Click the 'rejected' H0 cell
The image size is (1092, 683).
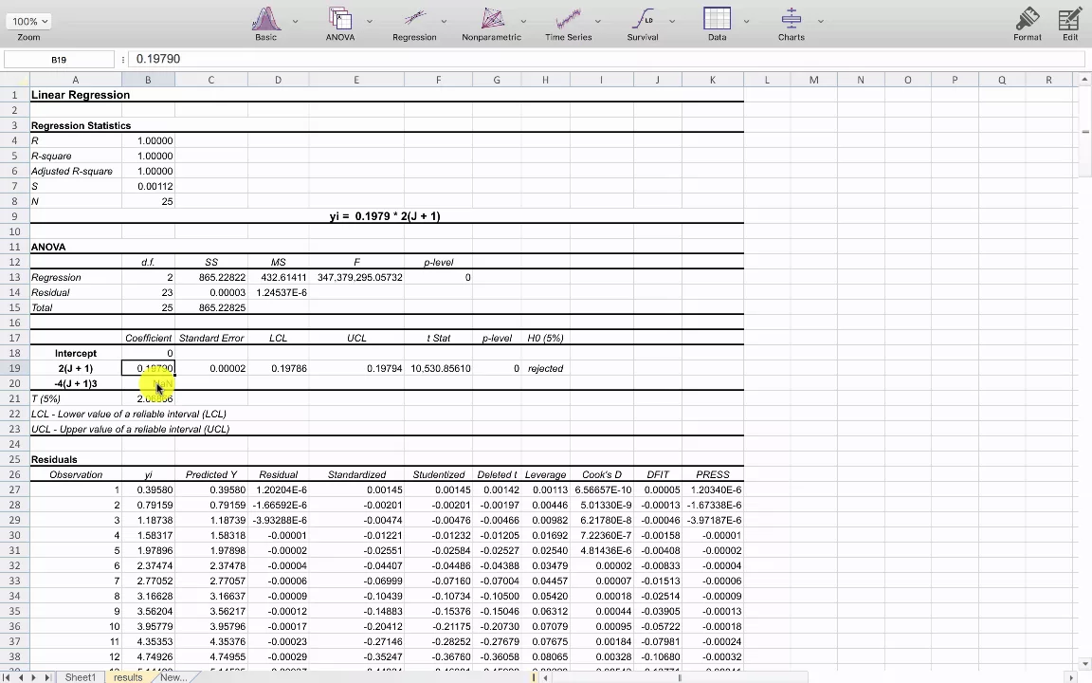click(545, 368)
